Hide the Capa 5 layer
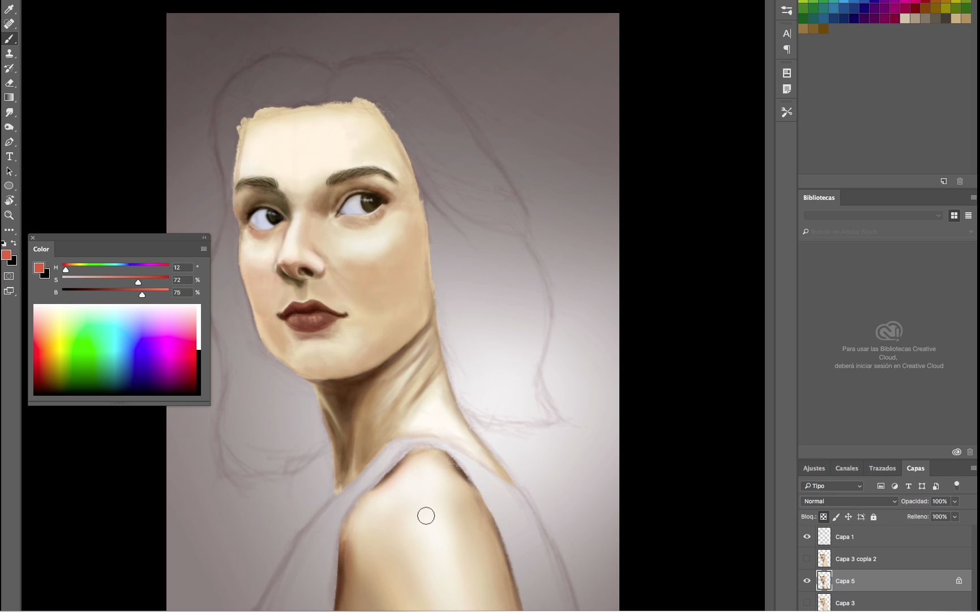 click(x=807, y=580)
